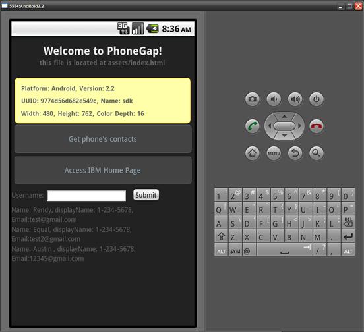364x332 pixels.
Task: Click the T key on keyboard
Action: 278,208
